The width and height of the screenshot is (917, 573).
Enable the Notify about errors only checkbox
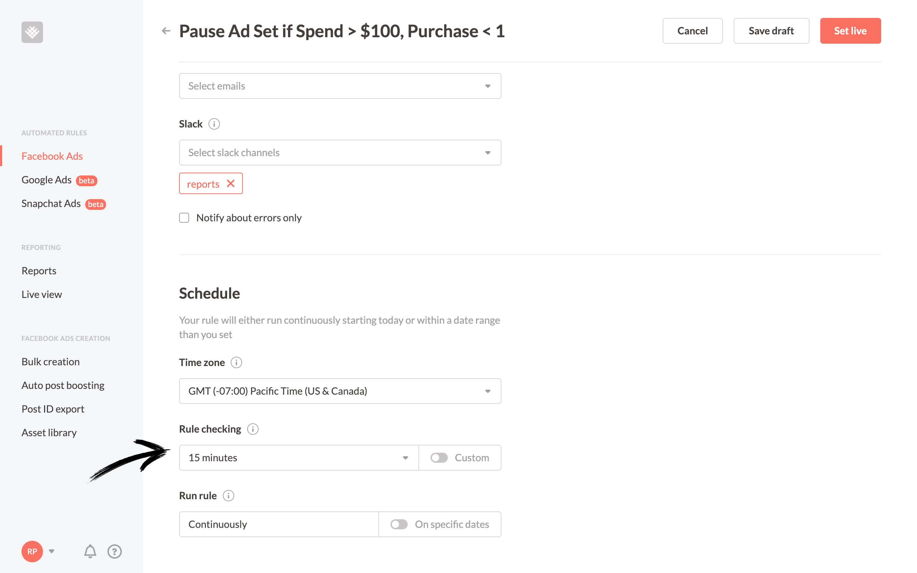click(x=184, y=217)
